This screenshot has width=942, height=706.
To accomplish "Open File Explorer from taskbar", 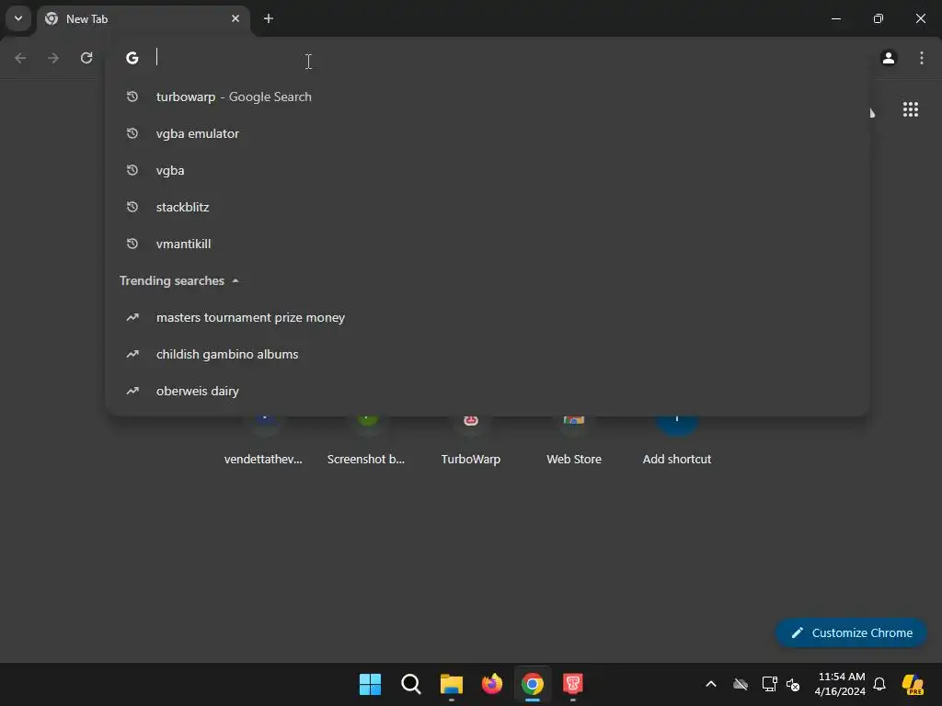I will point(451,684).
